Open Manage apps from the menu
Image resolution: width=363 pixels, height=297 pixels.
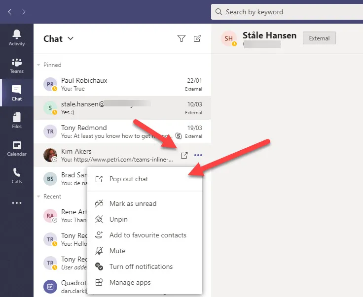pyautogui.click(x=145, y=282)
